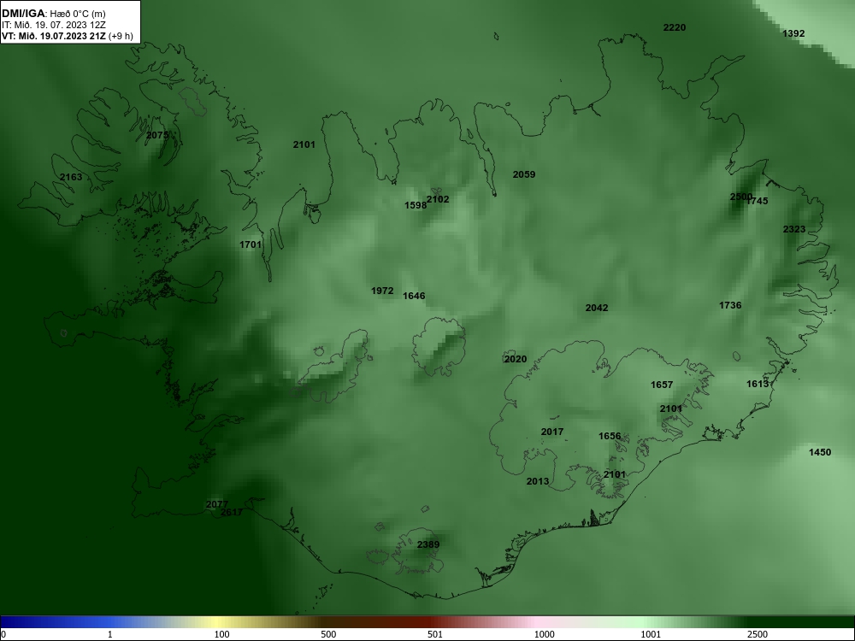Screen dimensions: 855x641
Task: Click the DMI/IGA Hæð 0°C title line
Action: pos(53,14)
